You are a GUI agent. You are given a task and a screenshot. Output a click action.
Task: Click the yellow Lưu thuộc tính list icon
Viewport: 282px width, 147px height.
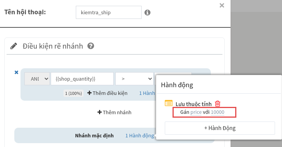click(169, 103)
